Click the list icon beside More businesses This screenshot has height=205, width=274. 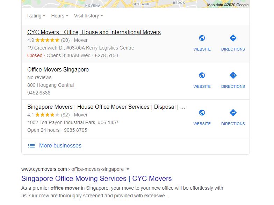point(31,146)
